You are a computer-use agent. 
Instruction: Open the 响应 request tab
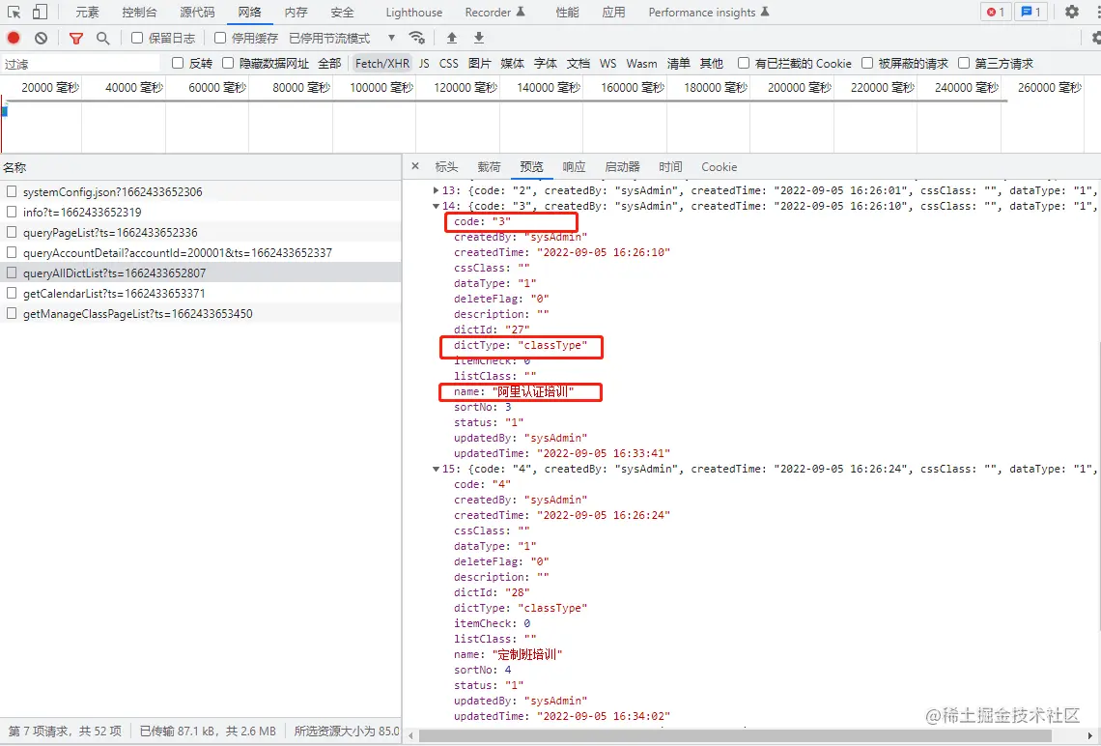[574, 166]
